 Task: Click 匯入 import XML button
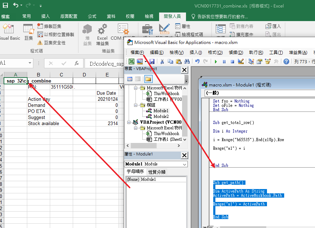pyautogui.click(x=273, y=26)
